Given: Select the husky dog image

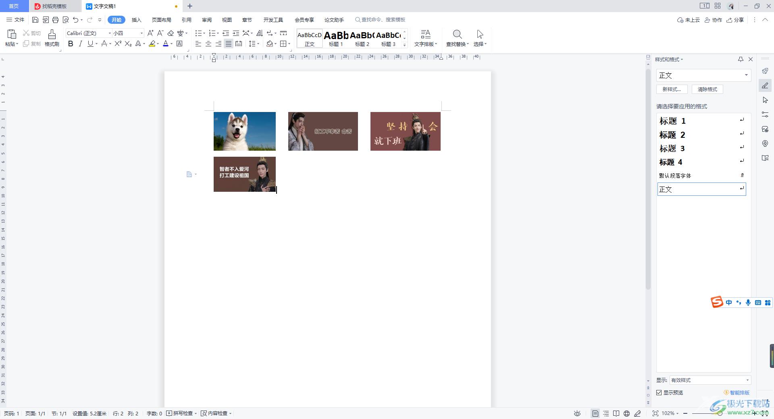Looking at the screenshot, I should tap(245, 131).
